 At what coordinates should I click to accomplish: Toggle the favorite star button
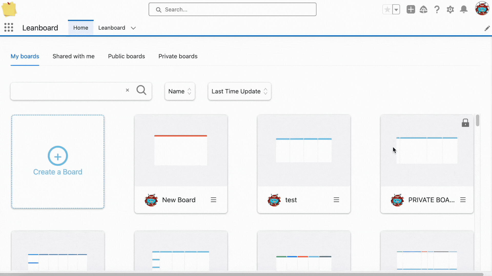click(x=387, y=10)
